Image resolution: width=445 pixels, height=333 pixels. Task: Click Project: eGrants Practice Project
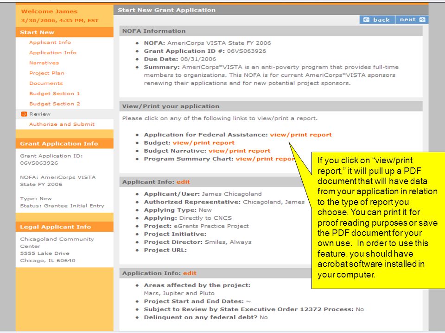pos(196,226)
